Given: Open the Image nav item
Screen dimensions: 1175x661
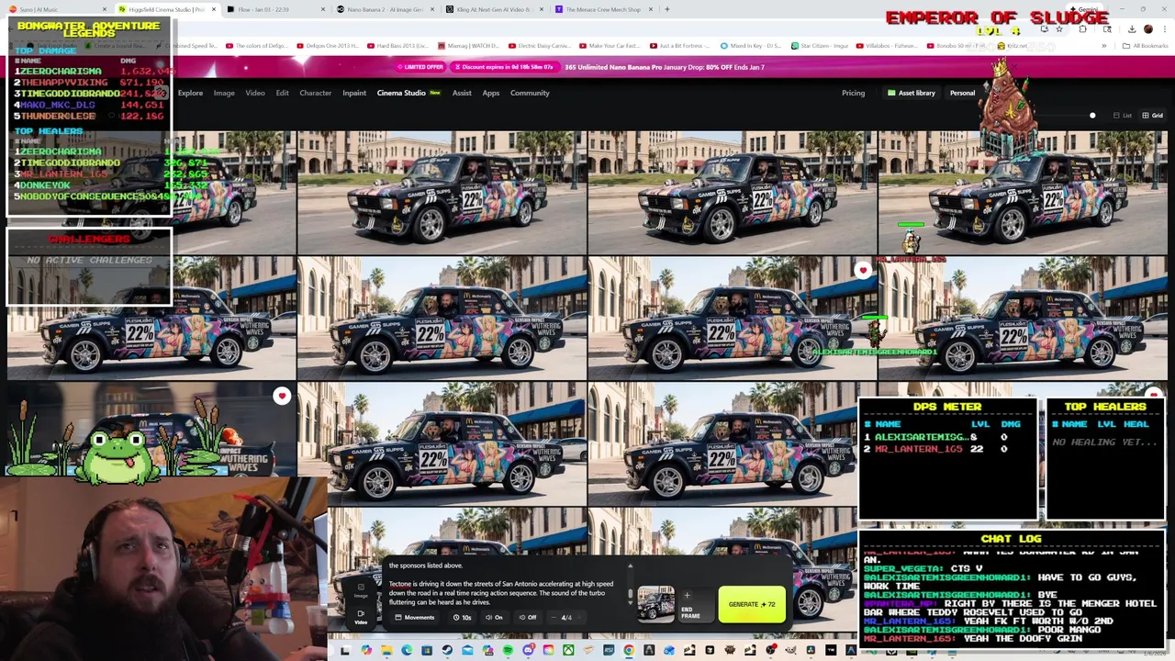Looking at the screenshot, I should (224, 93).
